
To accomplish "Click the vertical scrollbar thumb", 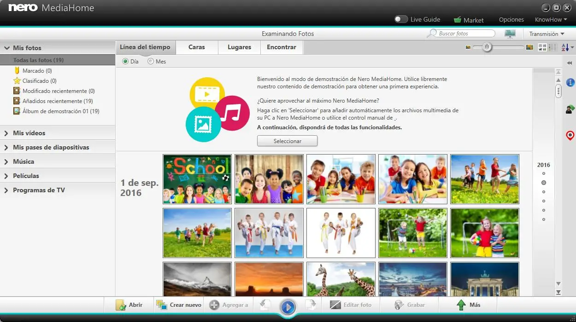I will pyautogui.click(x=558, y=91).
